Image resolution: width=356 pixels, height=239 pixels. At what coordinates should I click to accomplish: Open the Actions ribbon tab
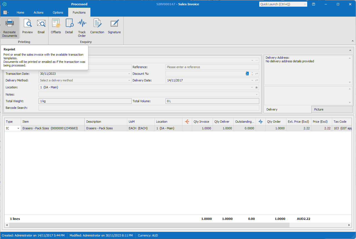39,12
